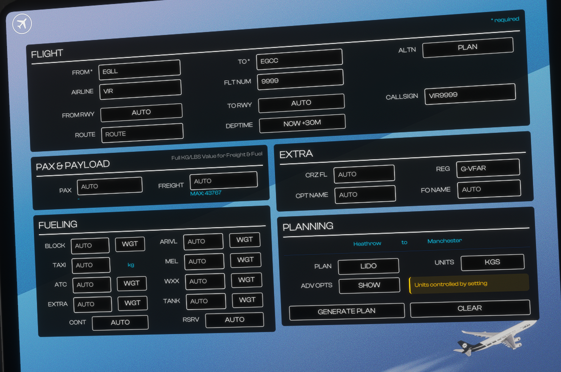Change the UNITS selector showing KGS
The height and width of the screenshot is (372, 561).
click(492, 262)
